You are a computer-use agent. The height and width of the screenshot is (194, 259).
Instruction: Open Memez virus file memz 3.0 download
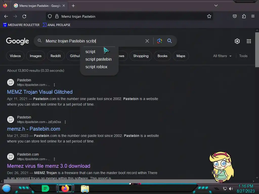(x=49, y=166)
